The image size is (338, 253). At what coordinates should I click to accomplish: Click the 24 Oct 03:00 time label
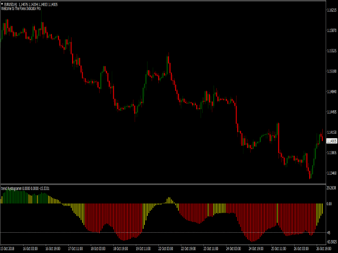234,249
